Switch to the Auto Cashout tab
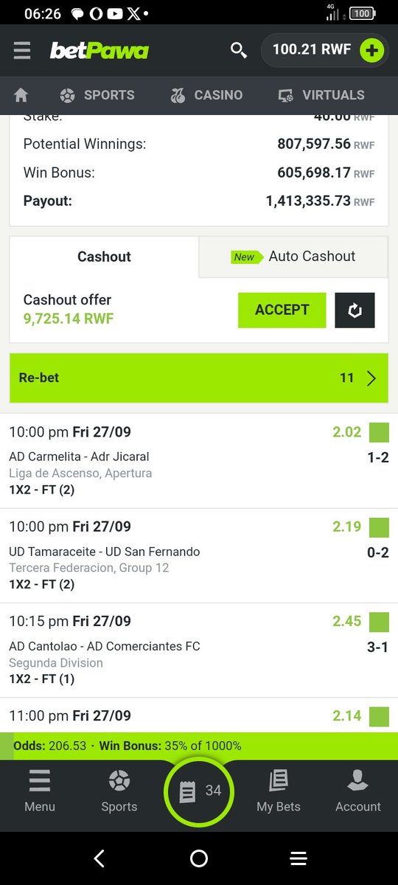Viewport: 398px width, 885px height. pyautogui.click(x=293, y=257)
